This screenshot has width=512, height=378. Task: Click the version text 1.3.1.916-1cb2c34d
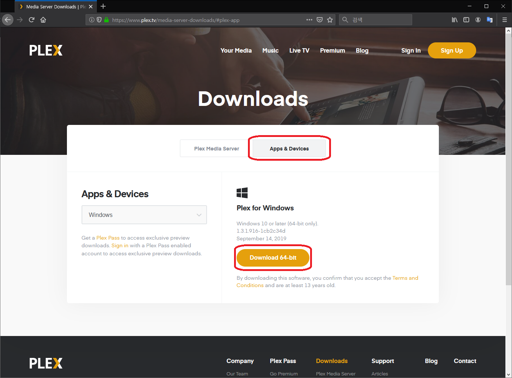tap(261, 231)
